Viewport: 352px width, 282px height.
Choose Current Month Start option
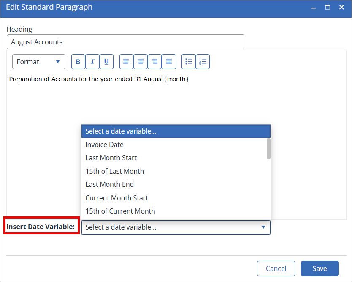(x=116, y=198)
